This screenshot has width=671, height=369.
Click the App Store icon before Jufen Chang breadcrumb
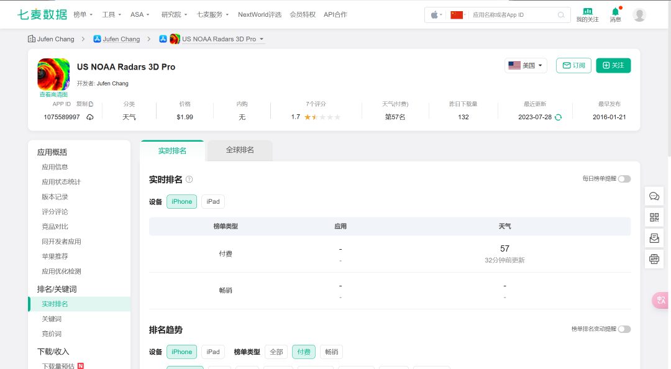coord(97,39)
